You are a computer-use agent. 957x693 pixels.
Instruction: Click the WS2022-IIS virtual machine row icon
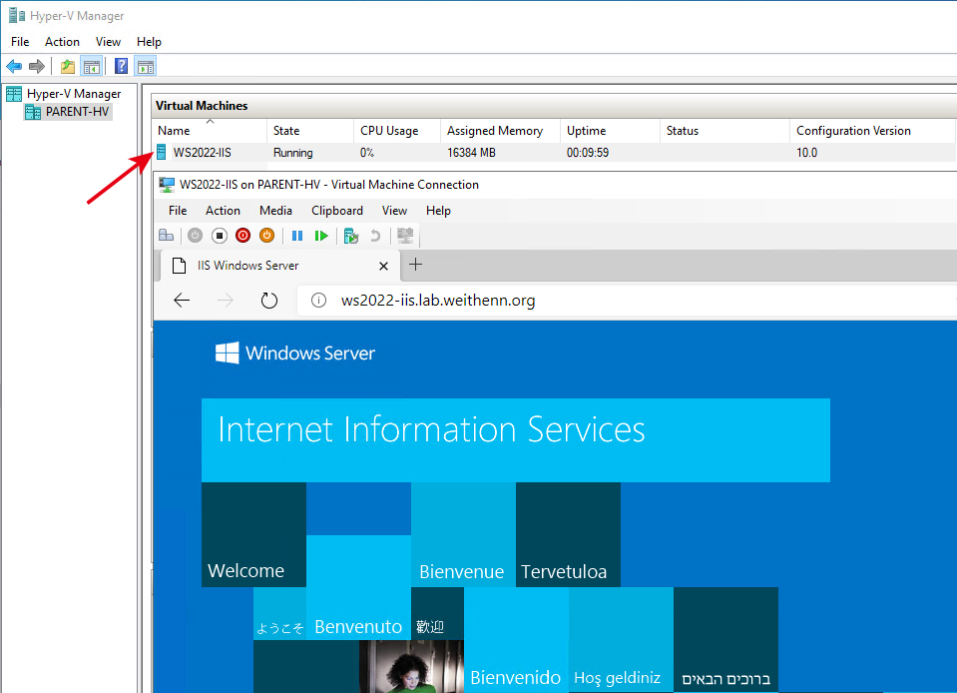pos(161,152)
